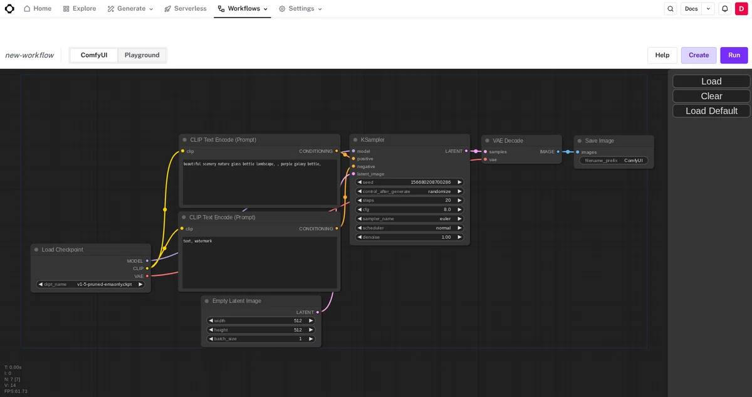Collapse the Save Image node dot
This screenshot has width=752, height=397.
[x=580, y=141]
